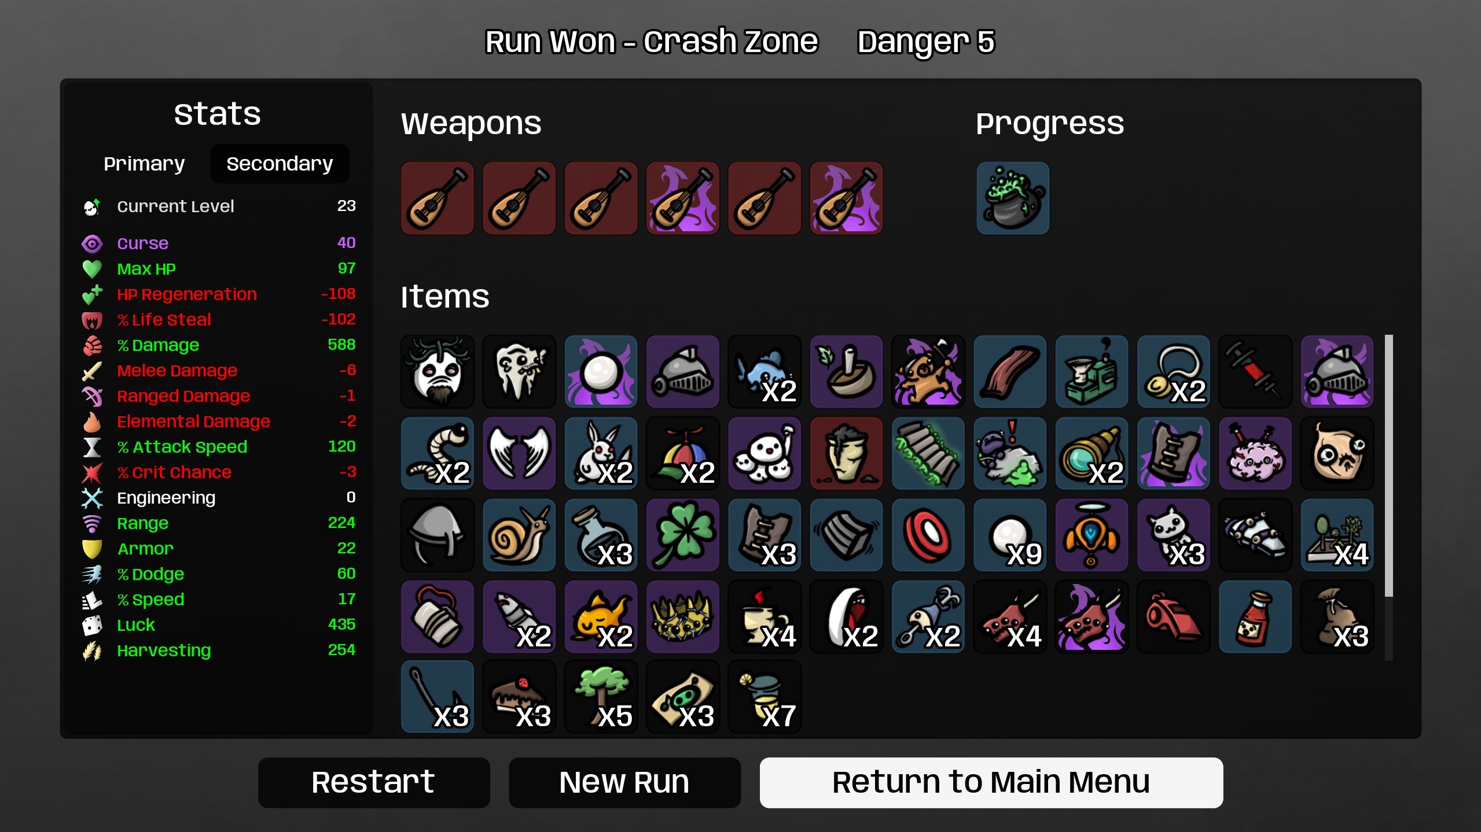The image size is (1481, 832).
Task: Click the red whistle item
Action: point(1173,617)
